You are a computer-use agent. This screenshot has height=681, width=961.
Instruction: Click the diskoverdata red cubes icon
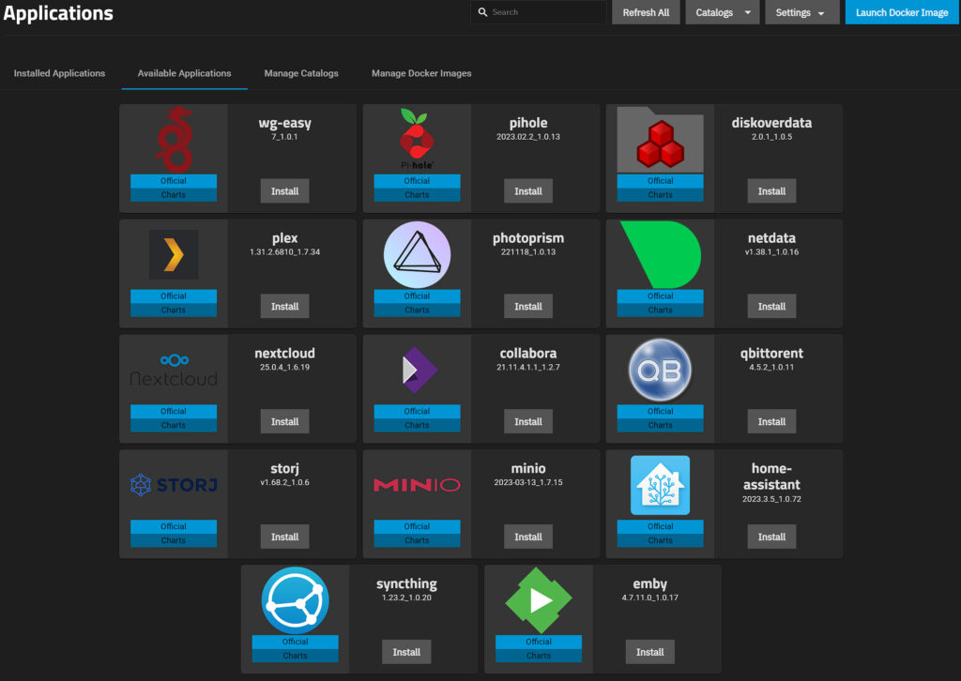tap(660, 141)
